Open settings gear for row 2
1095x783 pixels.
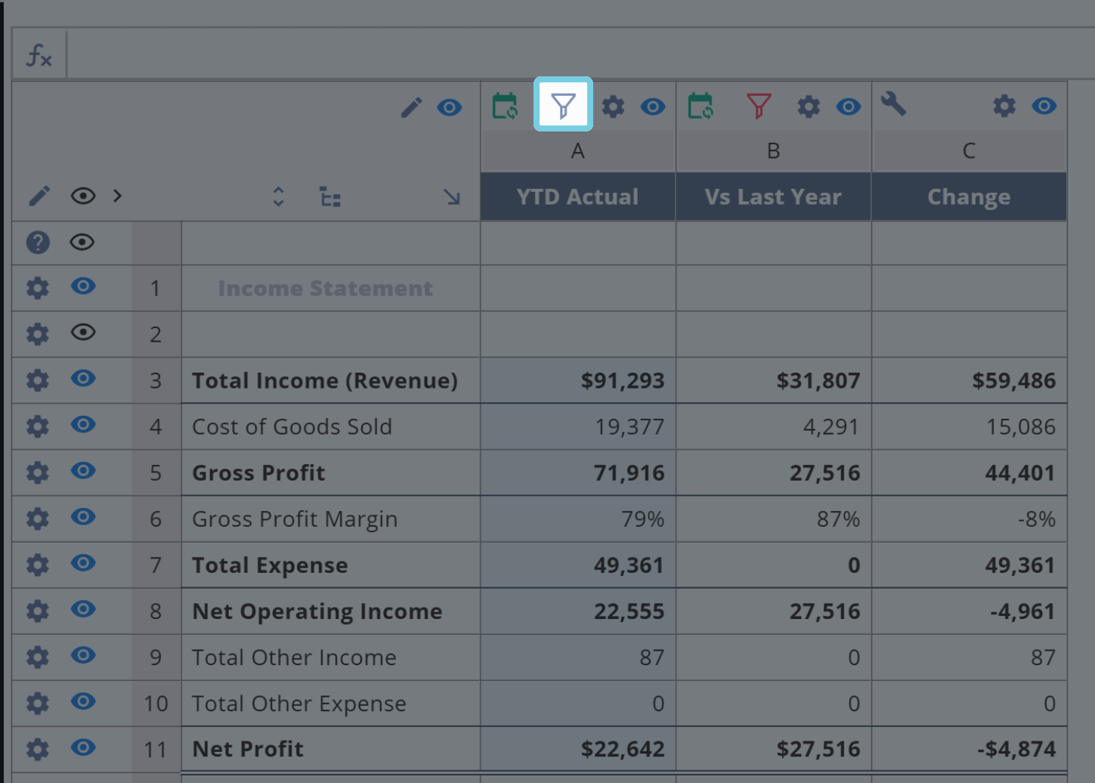(x=38, y=334)
